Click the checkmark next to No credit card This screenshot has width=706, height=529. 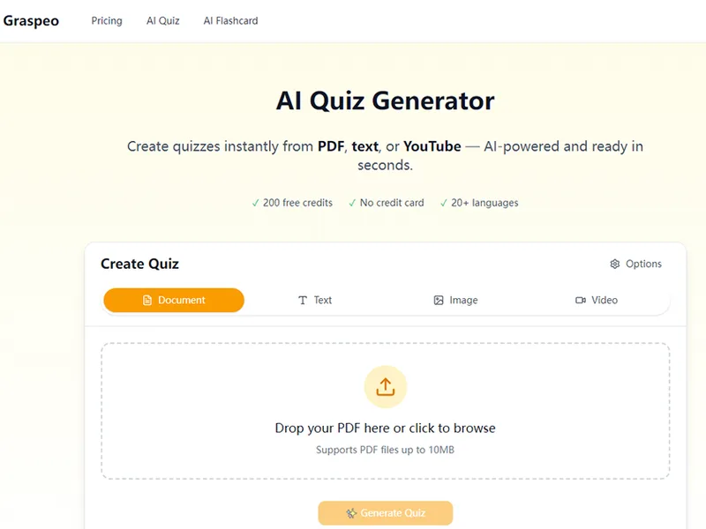[x=352, y=204]
